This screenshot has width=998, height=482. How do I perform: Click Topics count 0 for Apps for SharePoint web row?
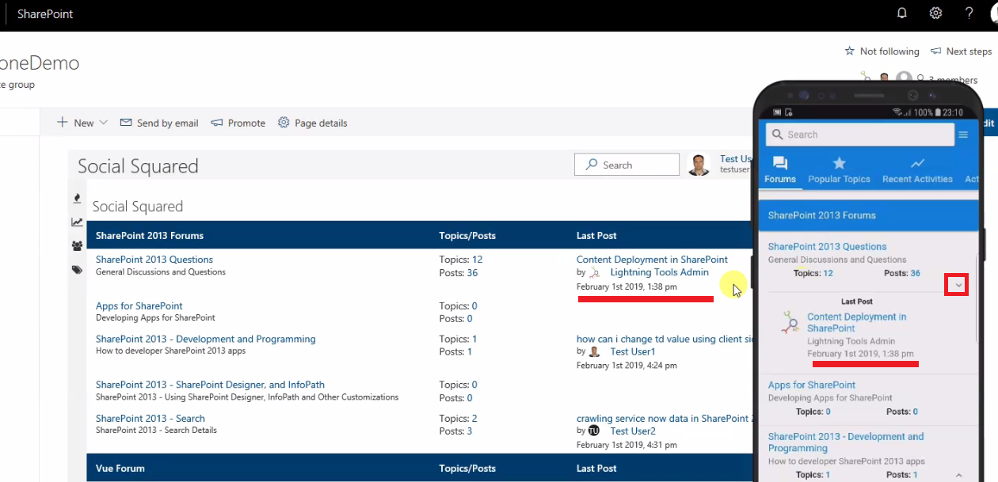pos(474,306)
